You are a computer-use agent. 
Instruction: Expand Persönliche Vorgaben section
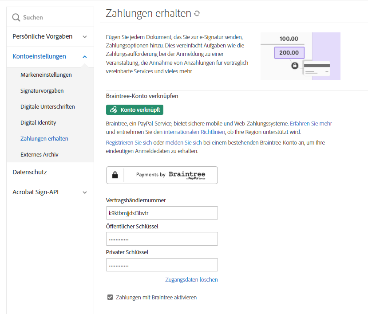[85, 37]
